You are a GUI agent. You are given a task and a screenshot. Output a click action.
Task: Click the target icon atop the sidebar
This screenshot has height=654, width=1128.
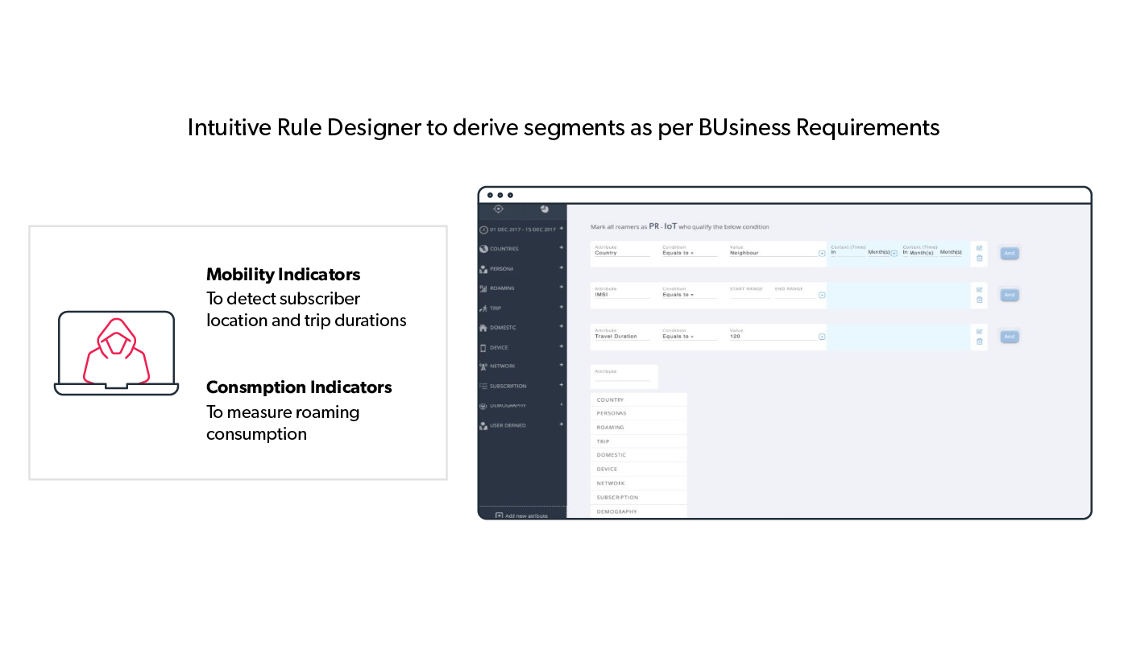[x=499, y=209]
